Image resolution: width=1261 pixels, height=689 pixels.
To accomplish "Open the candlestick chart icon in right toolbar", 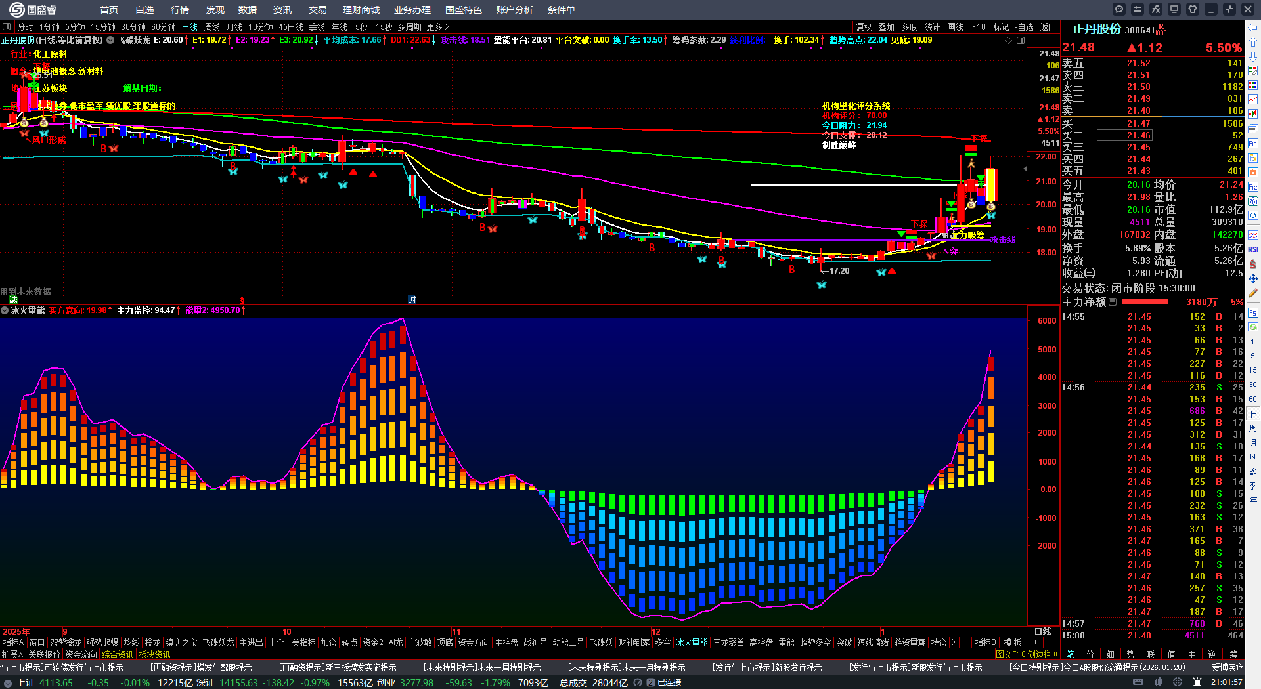I will tap(1253, 114).
